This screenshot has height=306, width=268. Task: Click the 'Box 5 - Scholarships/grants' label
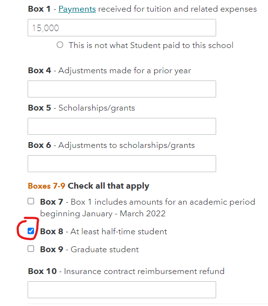click(81, 108)
